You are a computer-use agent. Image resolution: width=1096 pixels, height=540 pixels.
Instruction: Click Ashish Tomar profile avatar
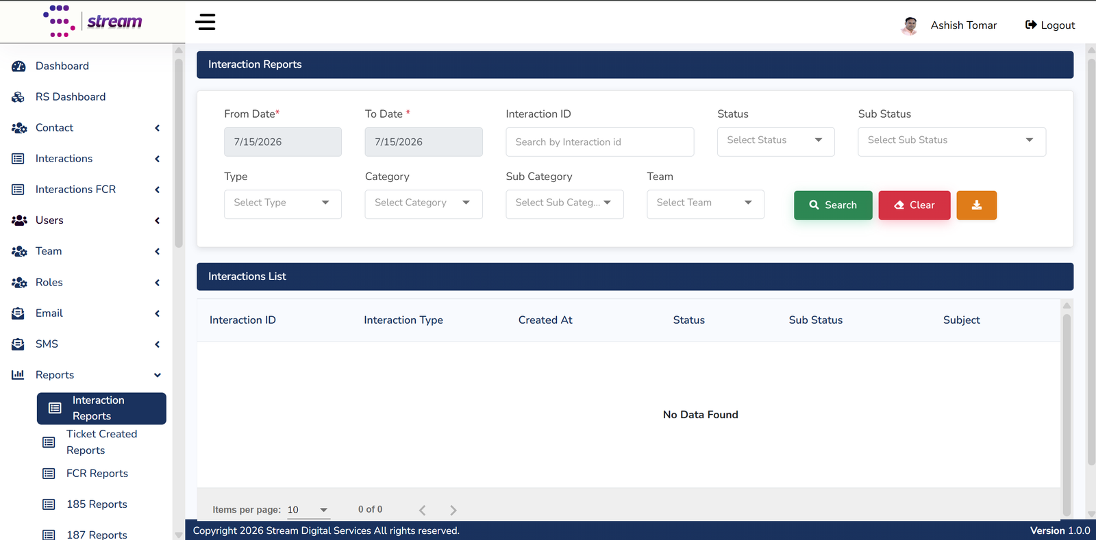pos(910,25)
